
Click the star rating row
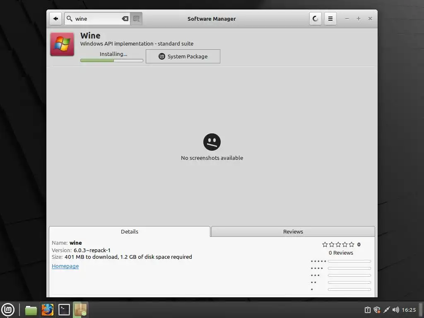[x=338, y=244]
